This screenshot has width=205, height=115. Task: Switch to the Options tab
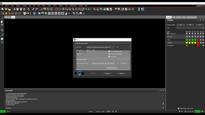[x=179, y=17]
